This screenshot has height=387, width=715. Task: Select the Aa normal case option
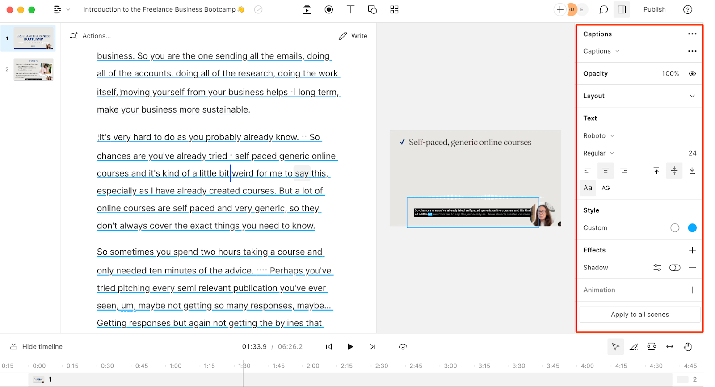588,188
